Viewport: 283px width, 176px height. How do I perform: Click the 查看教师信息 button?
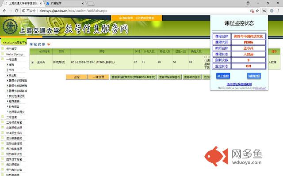[x=192, y=77]
